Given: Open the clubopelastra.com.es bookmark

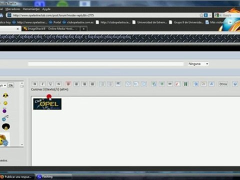Looking at the screenshot, I should (x=78, y=22).
